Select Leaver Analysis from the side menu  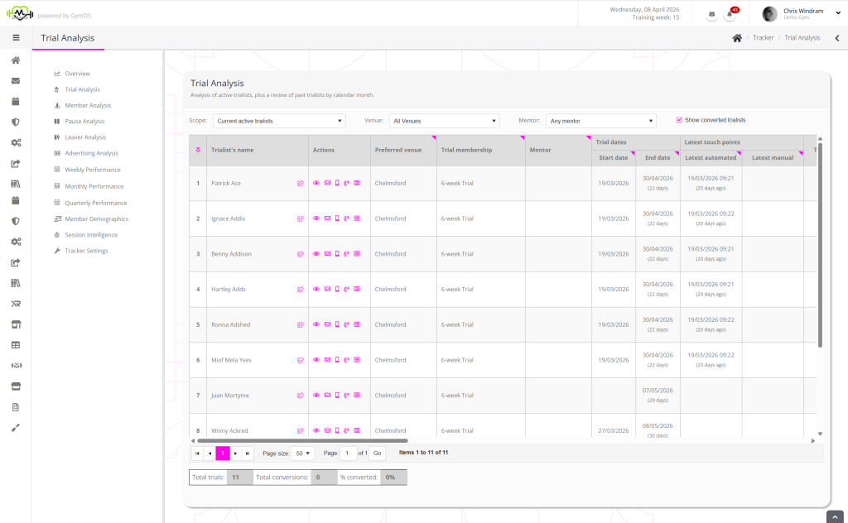(x=85, y=137)
